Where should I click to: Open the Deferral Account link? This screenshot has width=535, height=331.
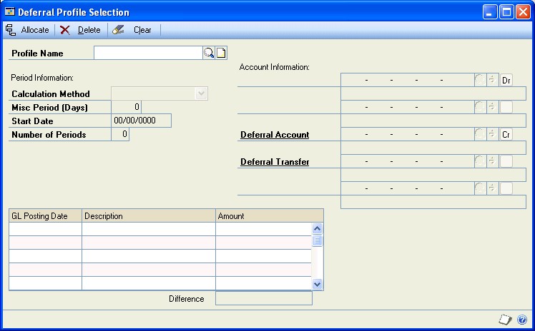(275, 135)
